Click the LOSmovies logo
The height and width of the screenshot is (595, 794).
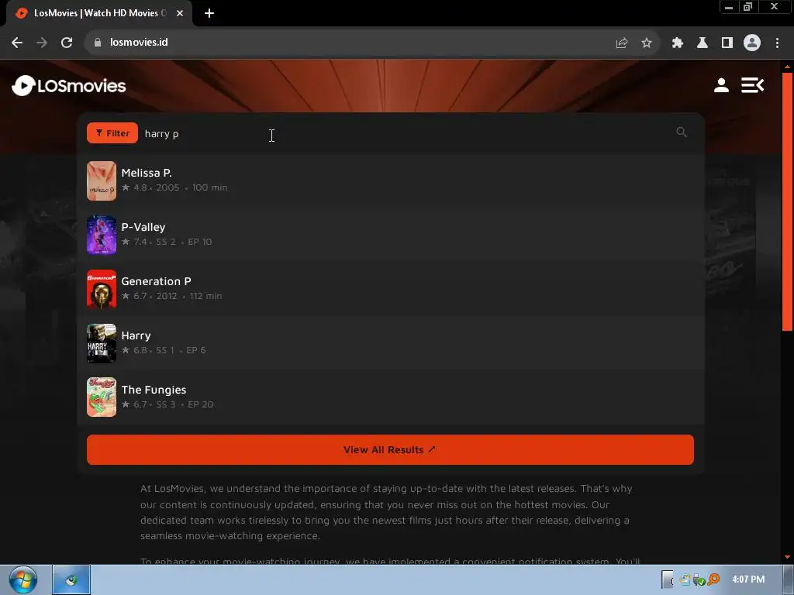tap(69, 86)
